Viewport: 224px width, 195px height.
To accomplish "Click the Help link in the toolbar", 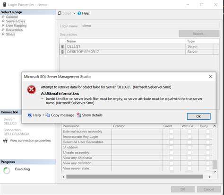I will 86,13.
